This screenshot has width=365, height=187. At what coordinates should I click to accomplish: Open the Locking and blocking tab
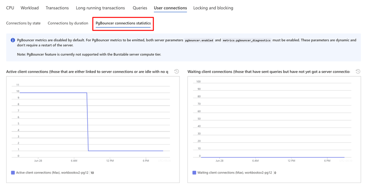213,8
